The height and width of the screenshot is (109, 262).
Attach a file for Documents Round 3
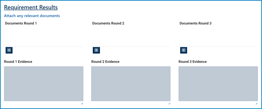point(183,50)
